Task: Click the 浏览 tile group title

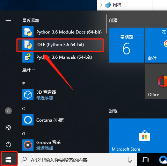Action: click(x=113, y=111)
